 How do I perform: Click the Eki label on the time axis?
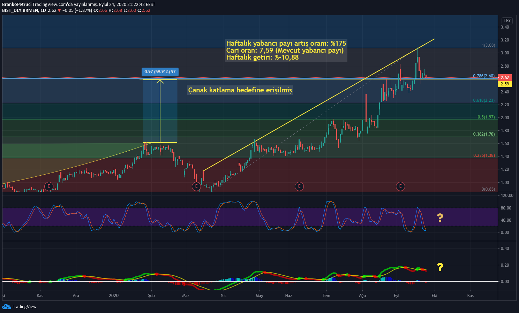[434, 296]
